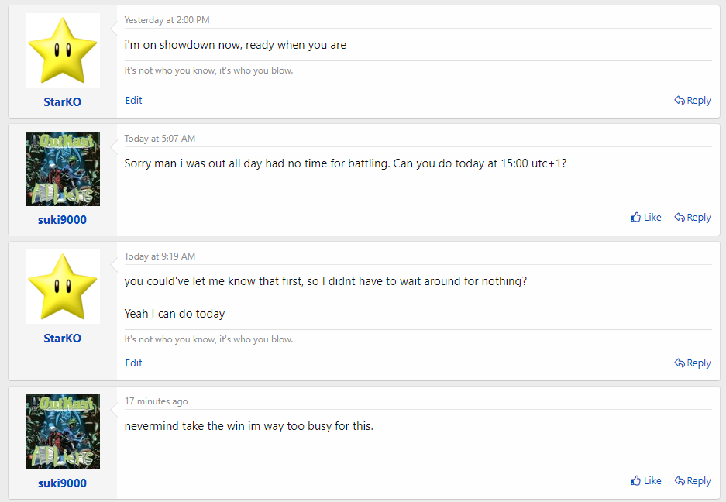Viewport: 726px width, 502px height.
Task: Click the star avatar on the 9:19 AM post
Action: coord(63,286)
